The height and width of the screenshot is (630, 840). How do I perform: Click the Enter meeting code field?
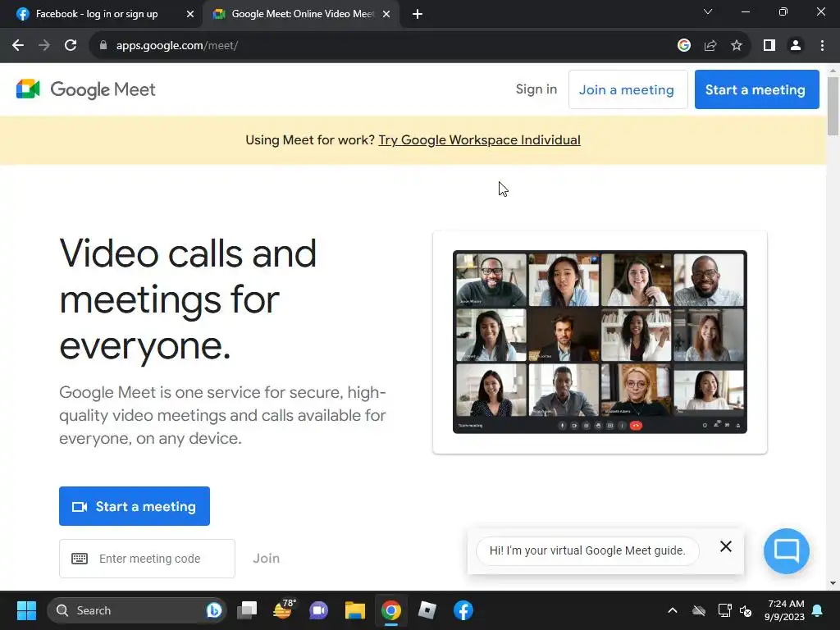148,559
